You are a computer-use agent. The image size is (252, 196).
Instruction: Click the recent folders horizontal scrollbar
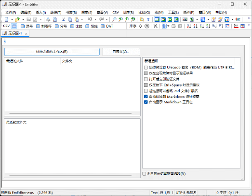(70, 175)
